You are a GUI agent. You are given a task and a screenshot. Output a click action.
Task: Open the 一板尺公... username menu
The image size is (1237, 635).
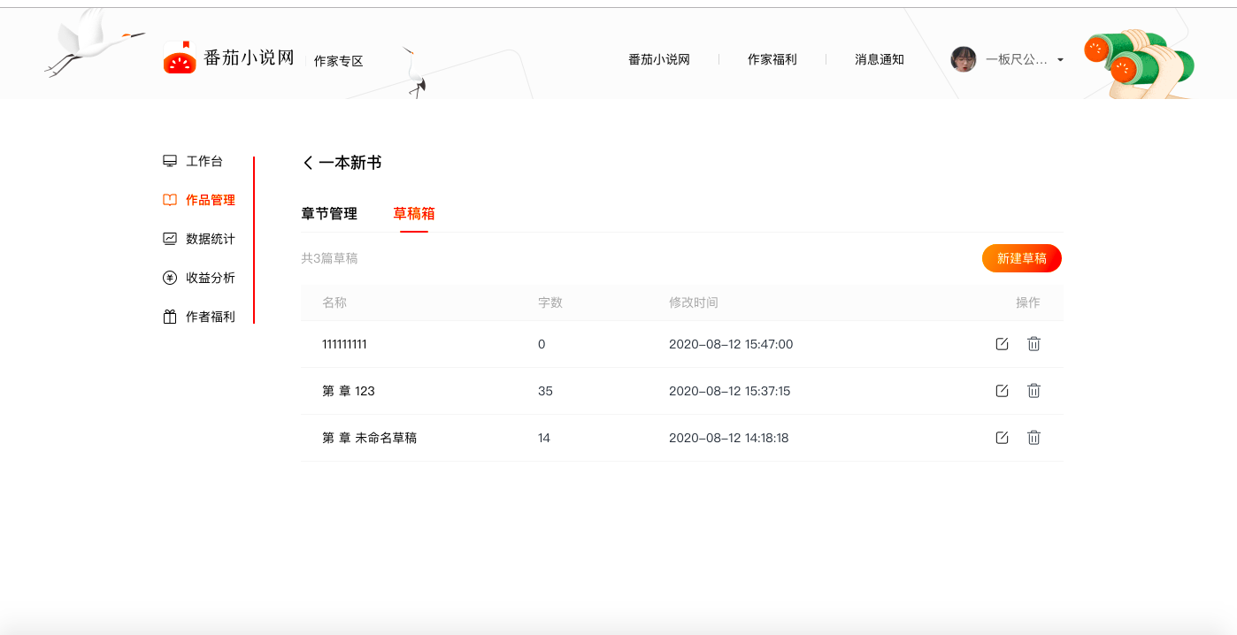[x=1017, y=60]
